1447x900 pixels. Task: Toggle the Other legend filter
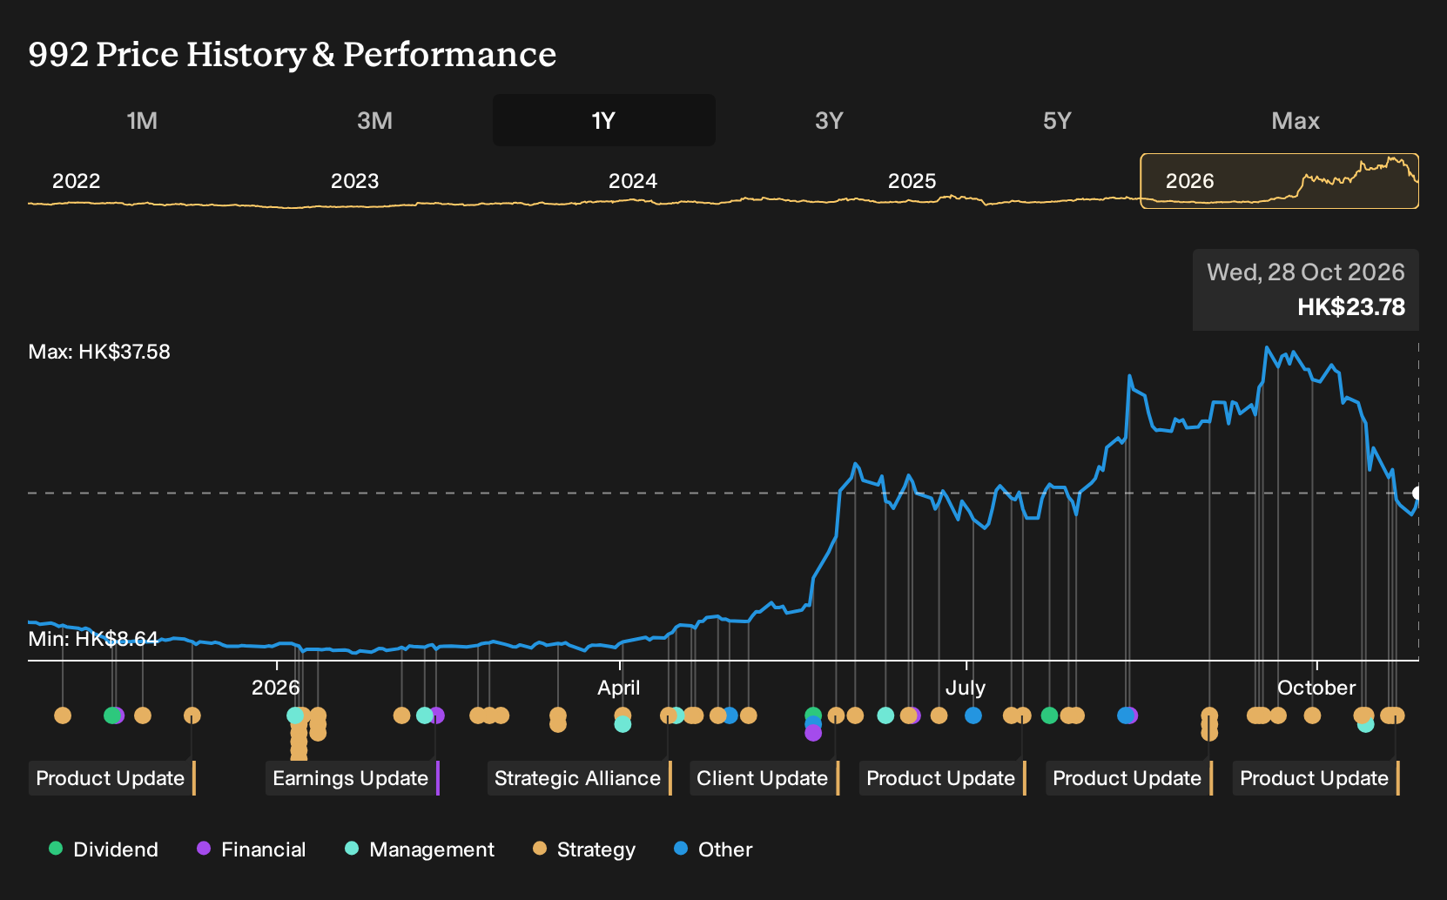point(713,849)
